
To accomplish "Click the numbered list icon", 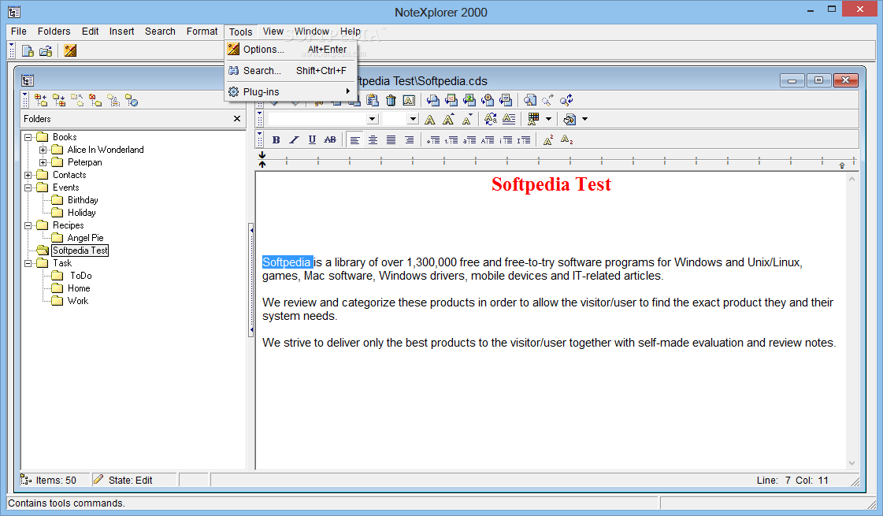I will (x=451, y=139).
